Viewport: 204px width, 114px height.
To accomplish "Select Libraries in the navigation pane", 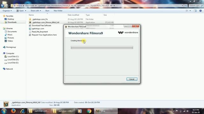I will click(x=9, y=28).
